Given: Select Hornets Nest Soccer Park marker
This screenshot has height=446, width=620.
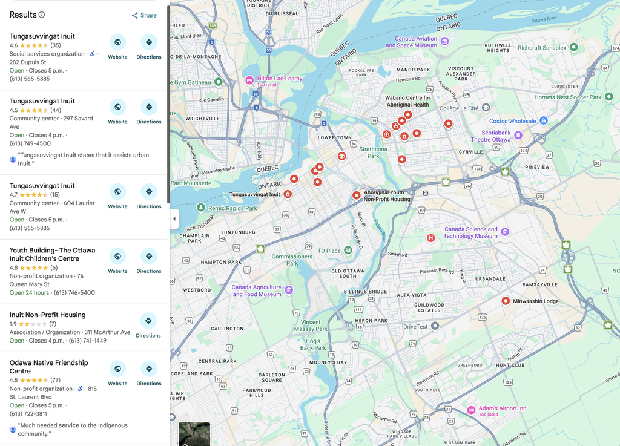Looking at the screenshot, I should (609, 96).
